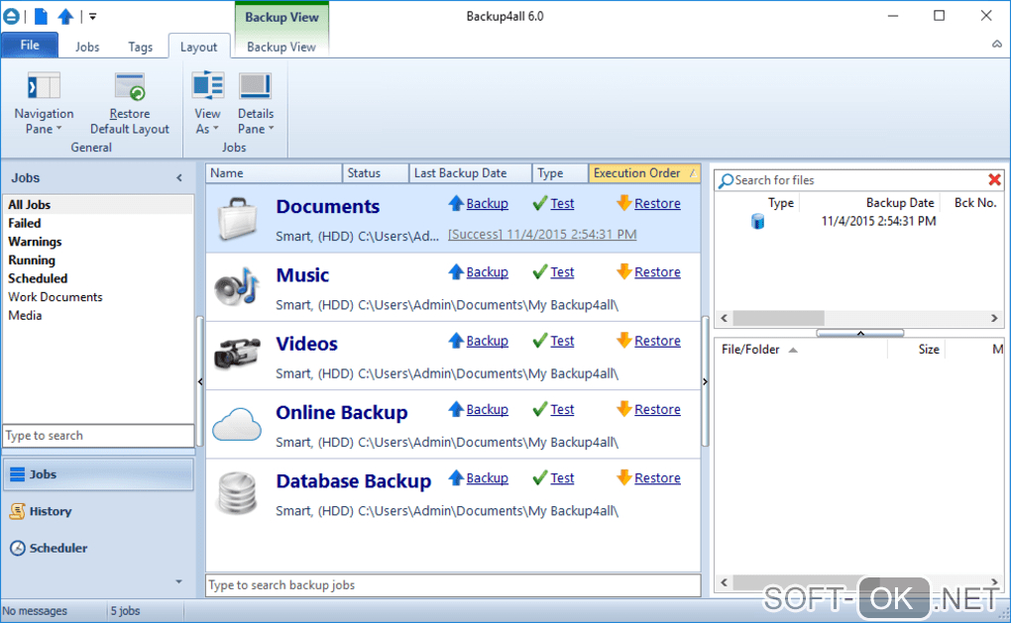Click the Backup link for Online Backup
1011x623 pixels.
pos(487,410)
